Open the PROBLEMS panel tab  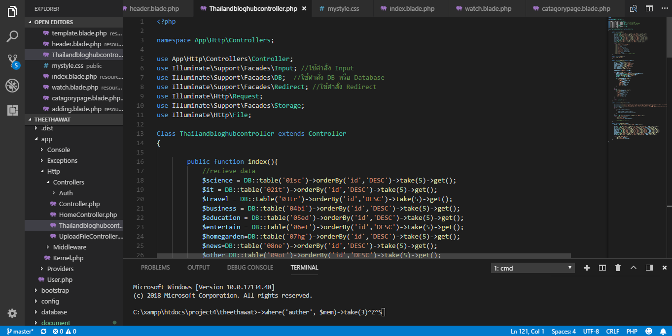pyautogui.click(x=155, y=268)
